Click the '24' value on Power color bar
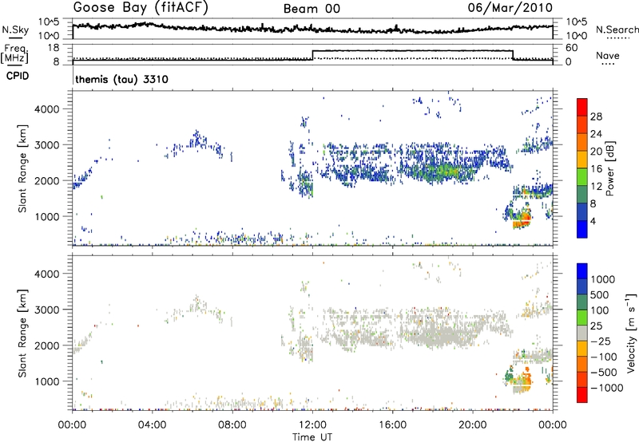Screen dimensions: 639x442 [x=596, y=134]
